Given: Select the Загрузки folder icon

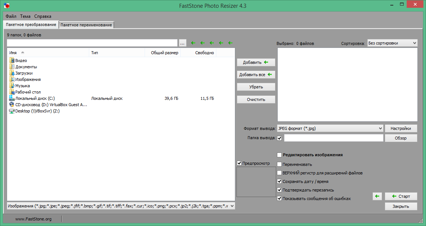Looking at the screenshot, I should [12, 73].
